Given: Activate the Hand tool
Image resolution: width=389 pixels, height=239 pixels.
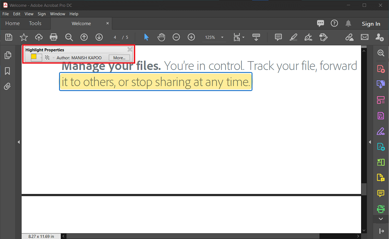Looking at the screenshot, I should coord(161,37).
